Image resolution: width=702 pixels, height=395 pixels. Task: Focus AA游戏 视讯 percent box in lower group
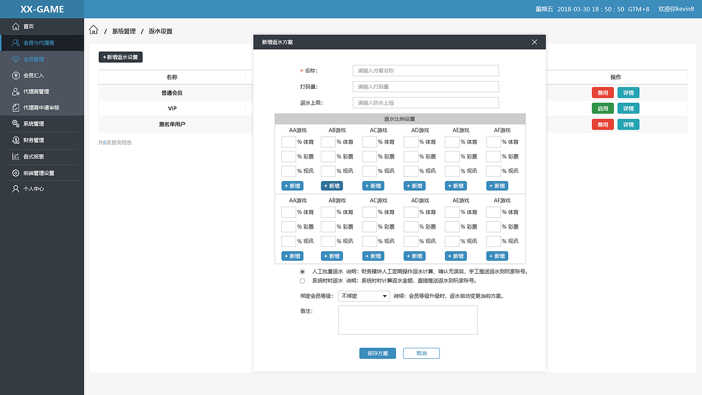coord(288,241)
